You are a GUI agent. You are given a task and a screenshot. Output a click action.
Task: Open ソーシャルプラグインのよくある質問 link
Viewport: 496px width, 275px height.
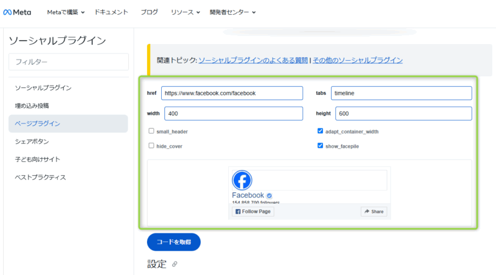tap(253, 60)
